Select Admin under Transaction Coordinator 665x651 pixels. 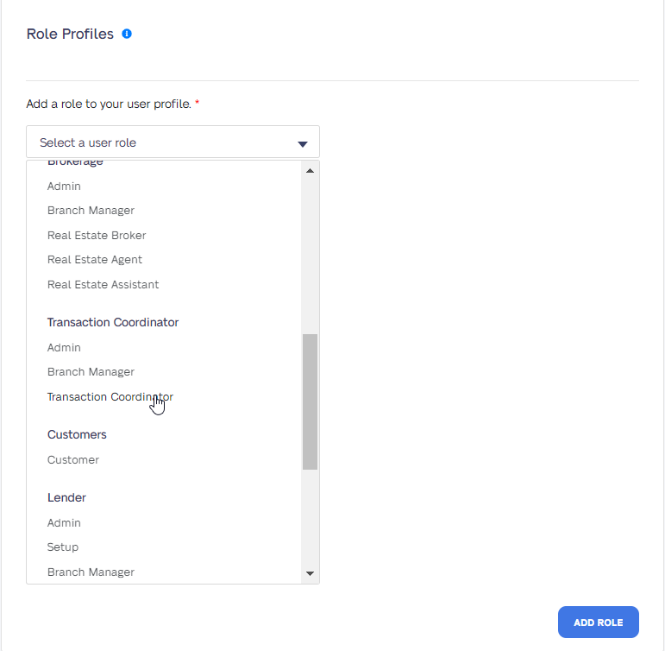click(64, 348)
